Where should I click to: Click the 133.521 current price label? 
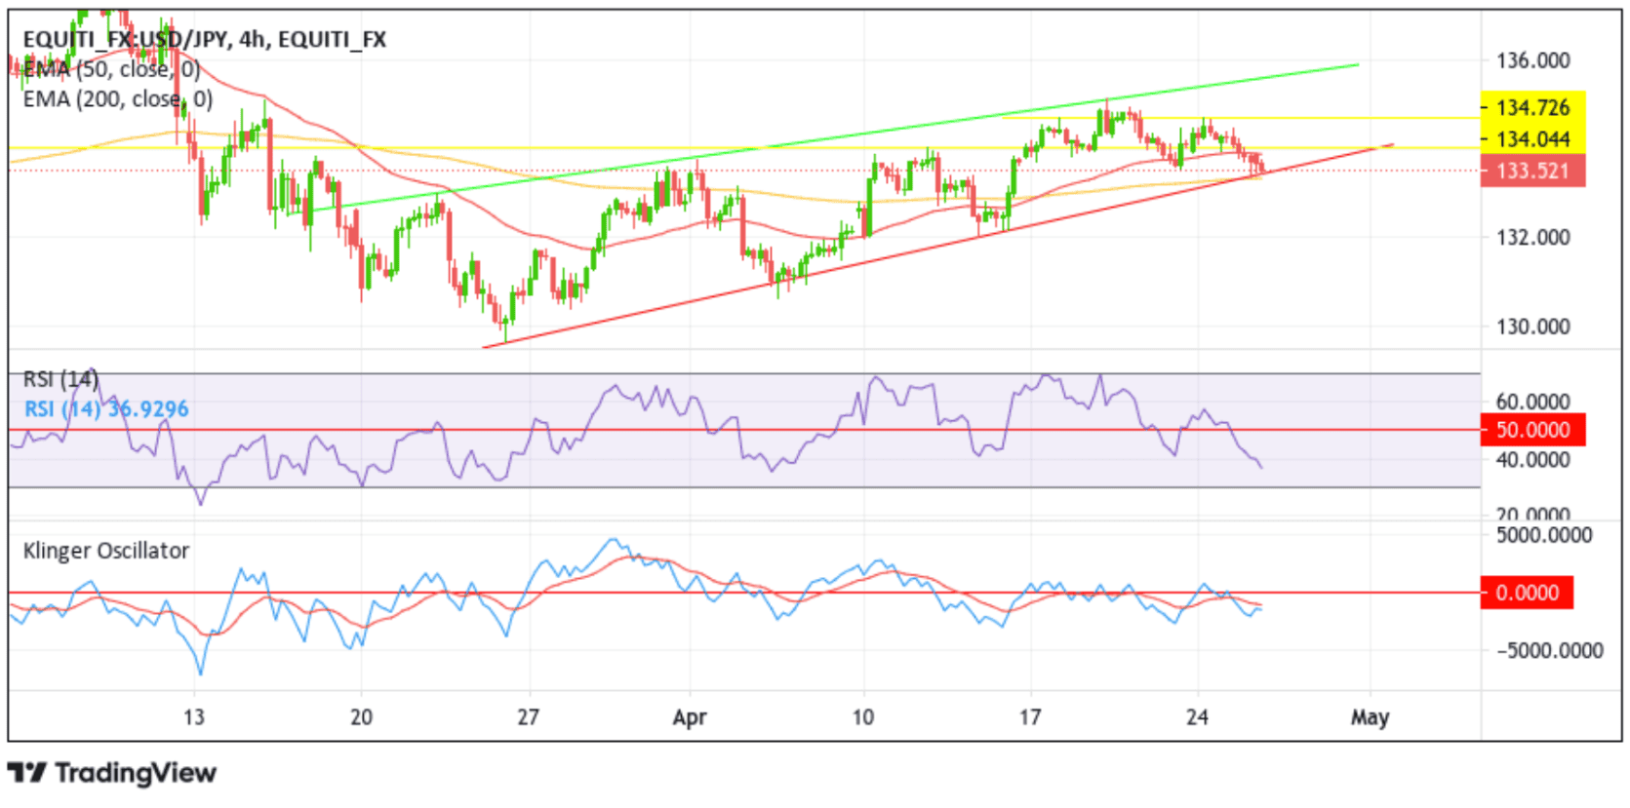(x=1532, y=171)
